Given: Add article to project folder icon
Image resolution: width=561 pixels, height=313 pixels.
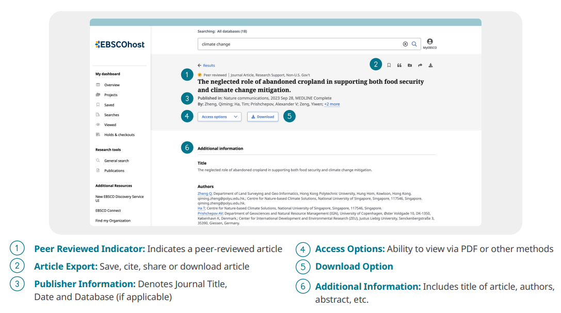Looking at the screenshot, I should (x=410, y=65).
